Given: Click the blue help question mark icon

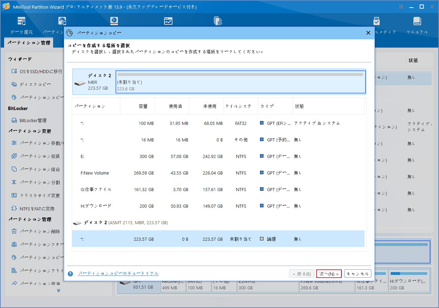Looking at the screenshot, I should pyautogui.click(x=70, y=274).
